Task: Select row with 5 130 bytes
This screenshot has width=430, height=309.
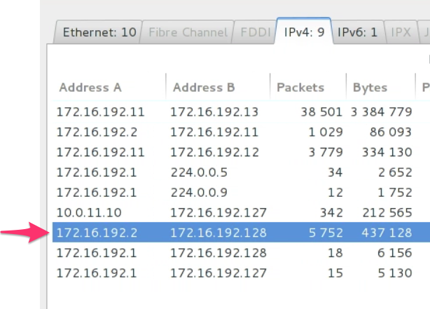Action: (x=241, y=273)
